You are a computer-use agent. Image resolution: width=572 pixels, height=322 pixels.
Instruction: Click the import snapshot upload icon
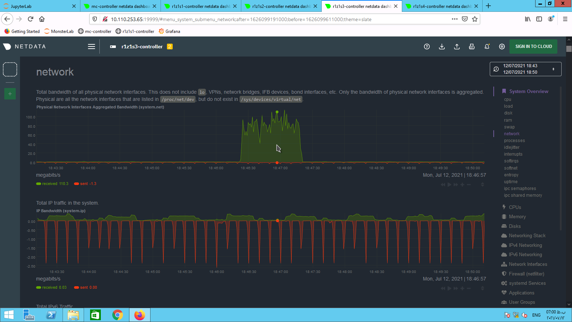[x=457, y=47]
